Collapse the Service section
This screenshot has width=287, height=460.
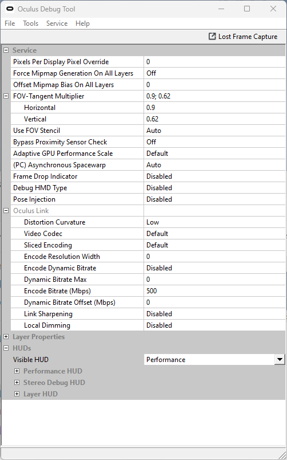6,50
